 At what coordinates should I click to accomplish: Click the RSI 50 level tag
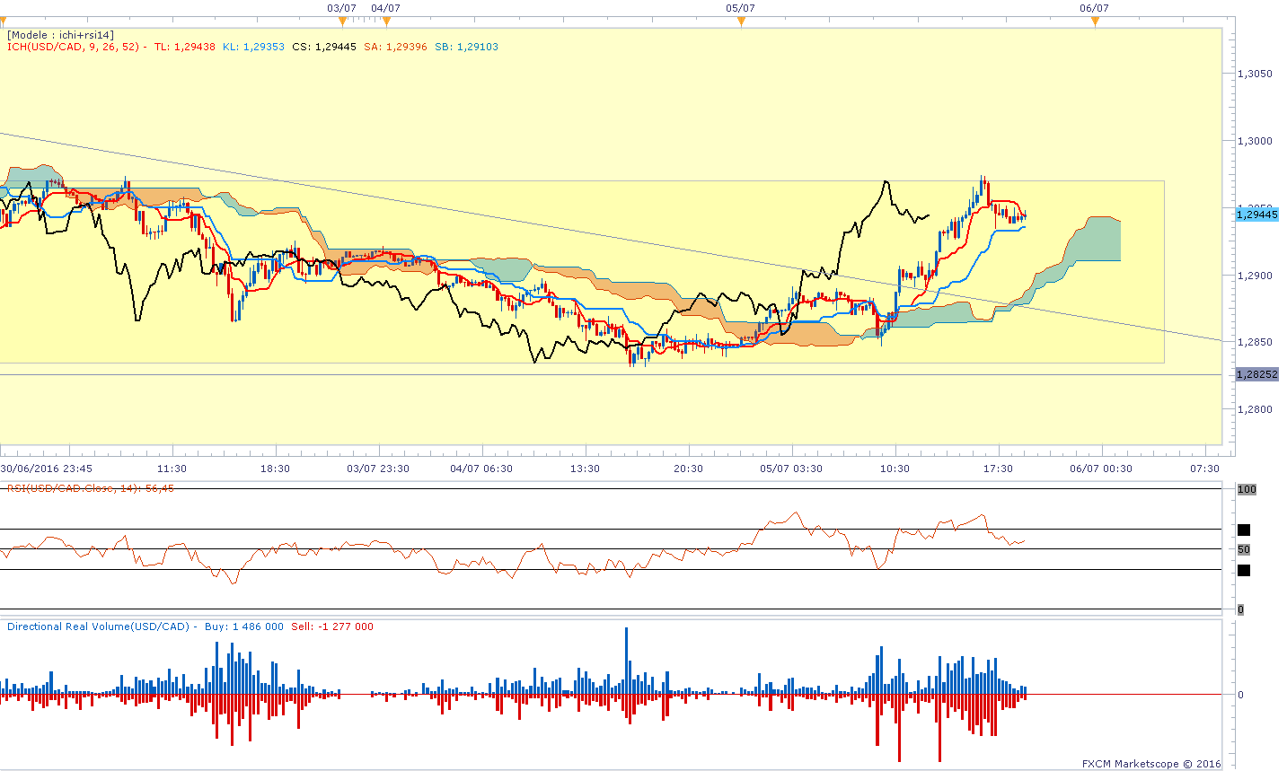coord(1244,549)
